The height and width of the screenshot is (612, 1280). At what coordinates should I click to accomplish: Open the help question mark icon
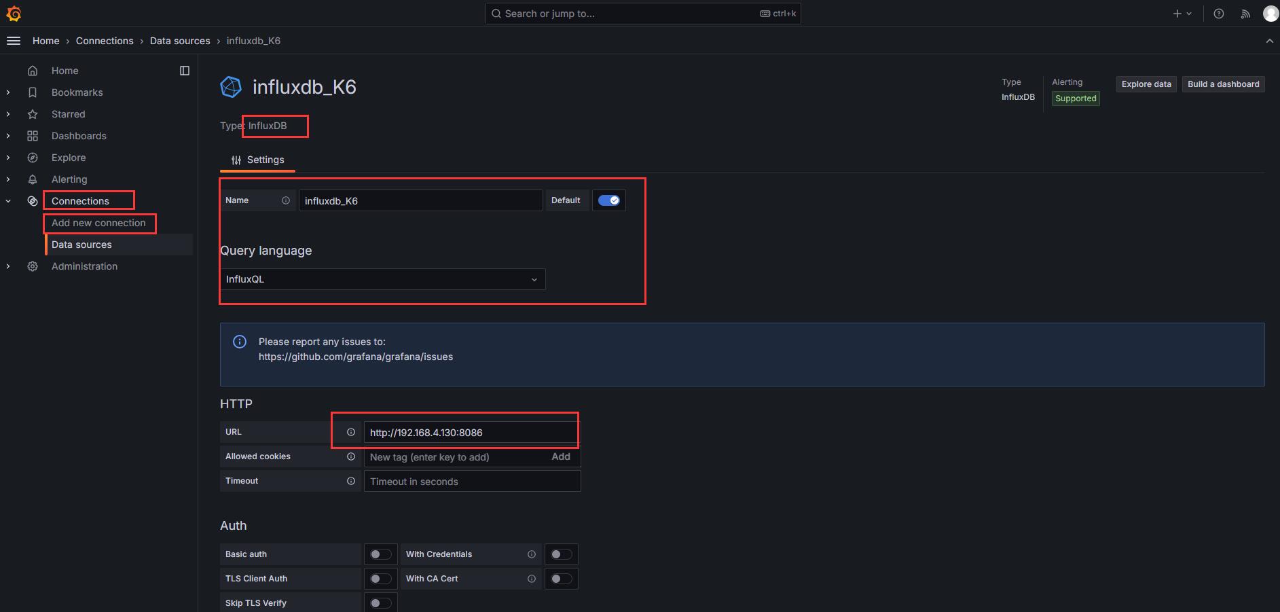tap(1219, 14)
